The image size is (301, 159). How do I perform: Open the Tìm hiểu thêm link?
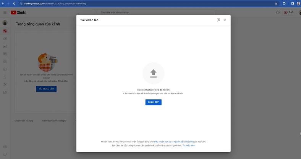point(189,146)
